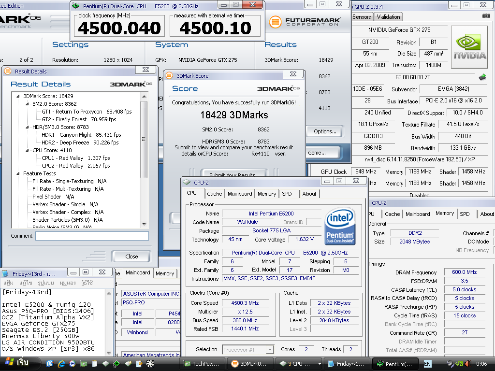Collapse the SM2.0 Score tree node
This screenshot has height=371, width=495.
click(x=27, y=104)
